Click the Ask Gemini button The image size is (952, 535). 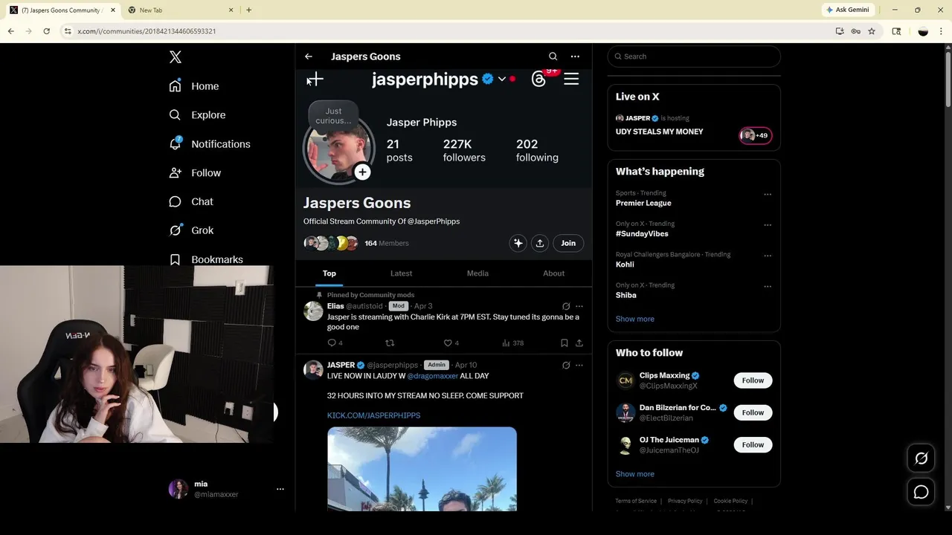click(847, 10)
